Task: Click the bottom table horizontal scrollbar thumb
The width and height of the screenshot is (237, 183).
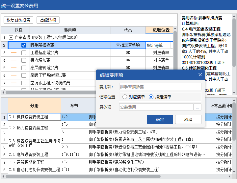Action: [x=83, y=176]
